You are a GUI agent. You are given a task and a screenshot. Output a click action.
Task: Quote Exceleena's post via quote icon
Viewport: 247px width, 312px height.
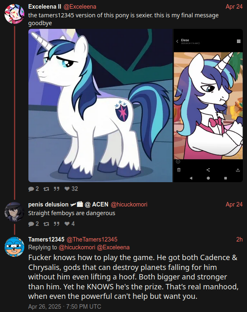click(57, 189)
